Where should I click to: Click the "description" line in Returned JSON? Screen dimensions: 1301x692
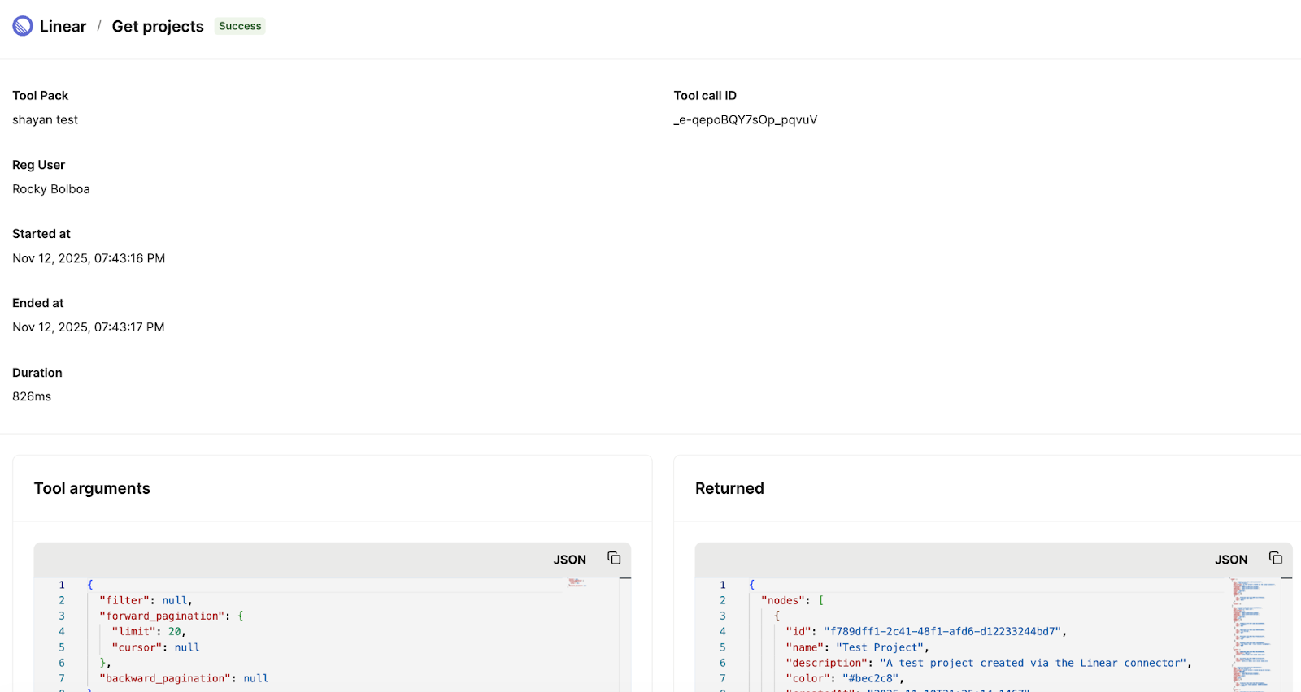click(989, 663)
